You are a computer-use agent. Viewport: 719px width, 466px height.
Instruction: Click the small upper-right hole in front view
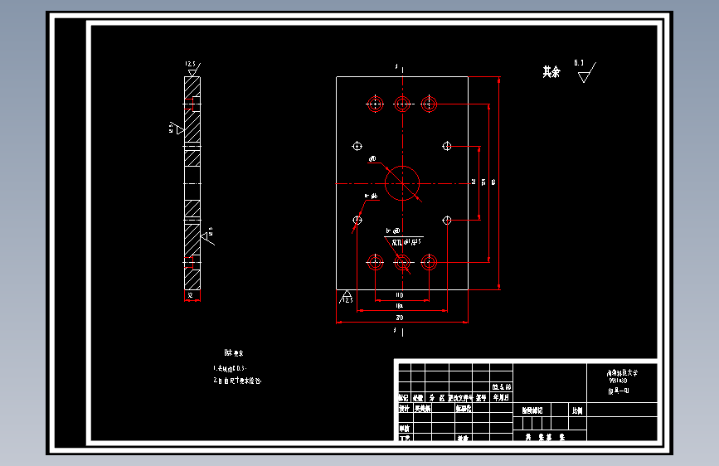point(447,146)
